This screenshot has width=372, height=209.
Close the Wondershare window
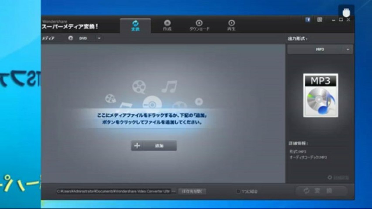click(348, 20)
